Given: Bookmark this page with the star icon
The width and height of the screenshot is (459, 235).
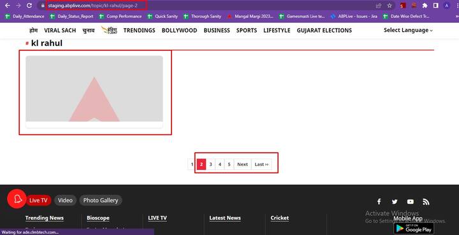Looking at the screenshot, I should pos(390,6).
